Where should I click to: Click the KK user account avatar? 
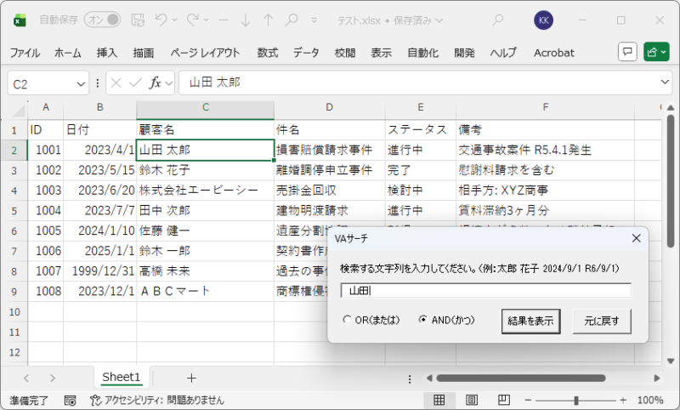pos(544,20)
